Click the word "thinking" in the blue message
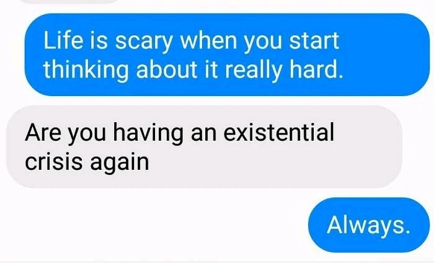The image size is (434, 269). pos(86,69)
